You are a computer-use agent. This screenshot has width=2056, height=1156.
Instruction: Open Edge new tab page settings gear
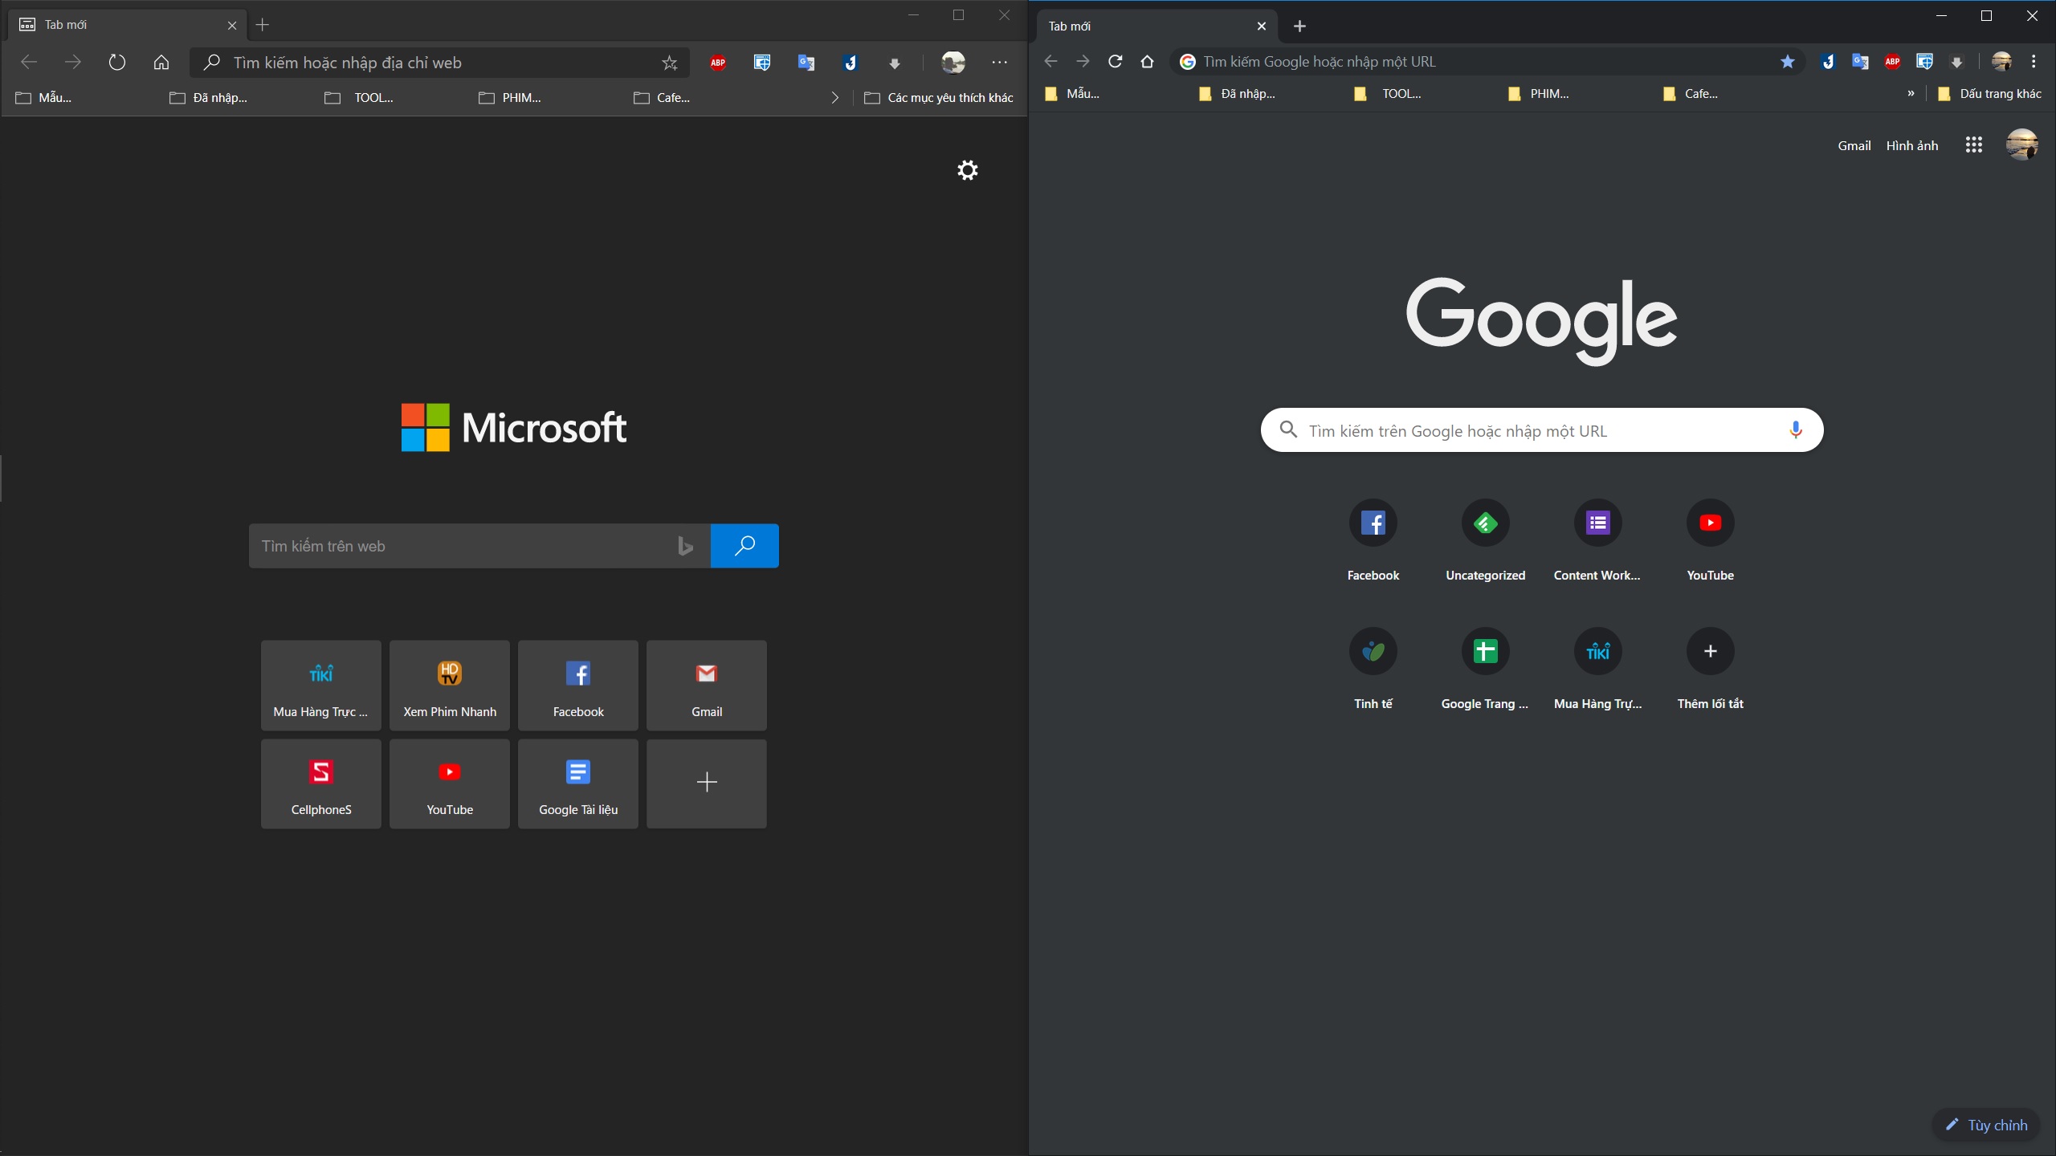[968, 170]
